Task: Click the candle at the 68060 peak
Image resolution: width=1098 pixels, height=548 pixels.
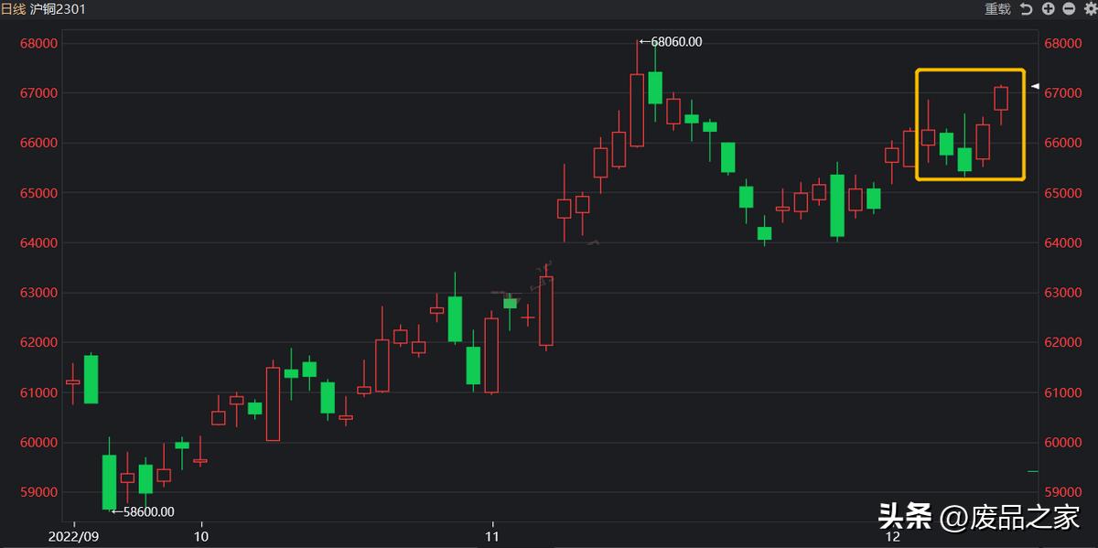Action: point(637,110)
